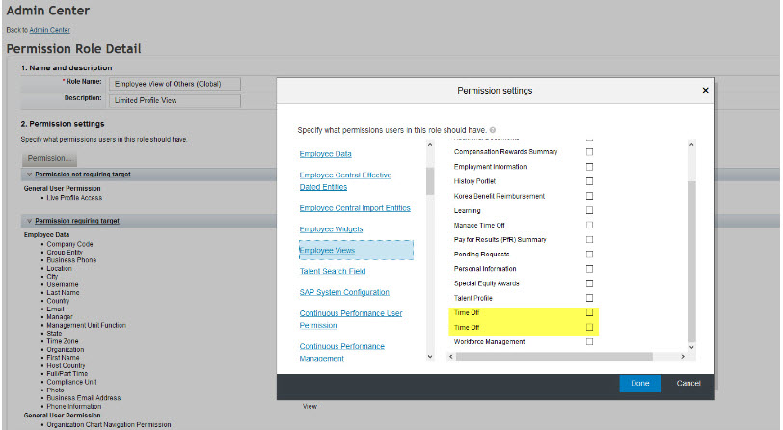
Task: Click 'Host Country' list entry
Action: pos(66,366)
